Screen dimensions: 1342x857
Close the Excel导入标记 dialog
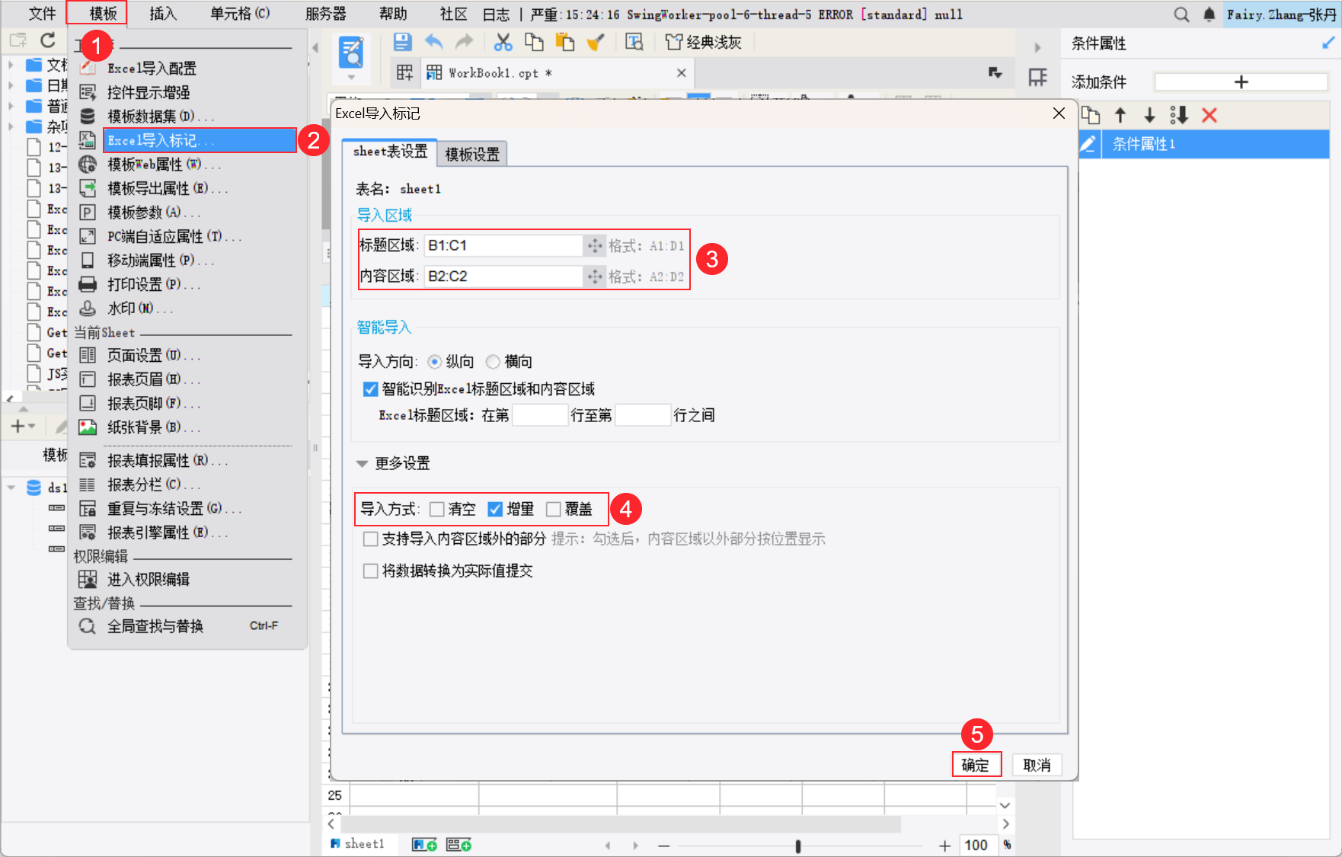pyautogui.click(x=1059, y=114)
